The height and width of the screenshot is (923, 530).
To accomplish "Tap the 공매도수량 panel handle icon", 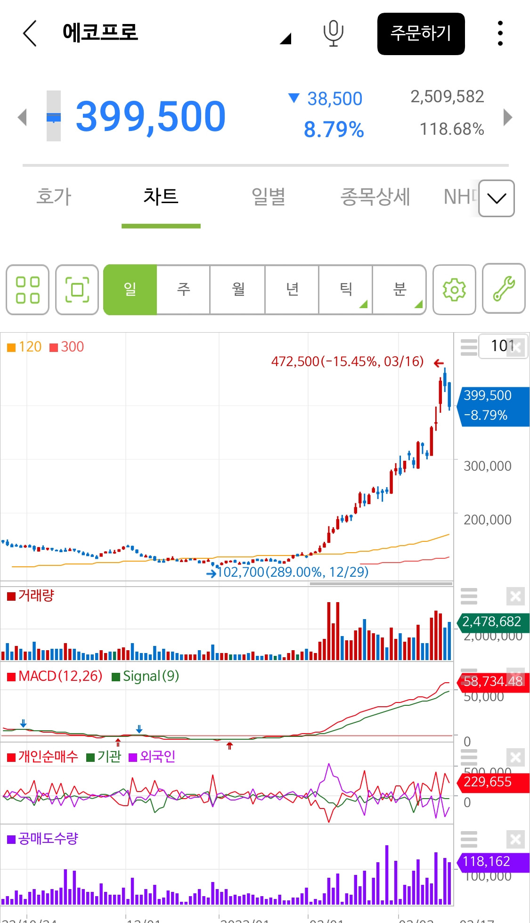I will 469,839.
